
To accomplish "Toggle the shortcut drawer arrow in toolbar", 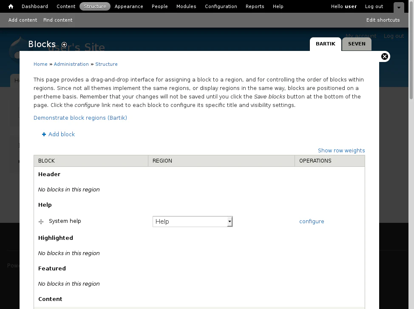I will coord(398,7).
